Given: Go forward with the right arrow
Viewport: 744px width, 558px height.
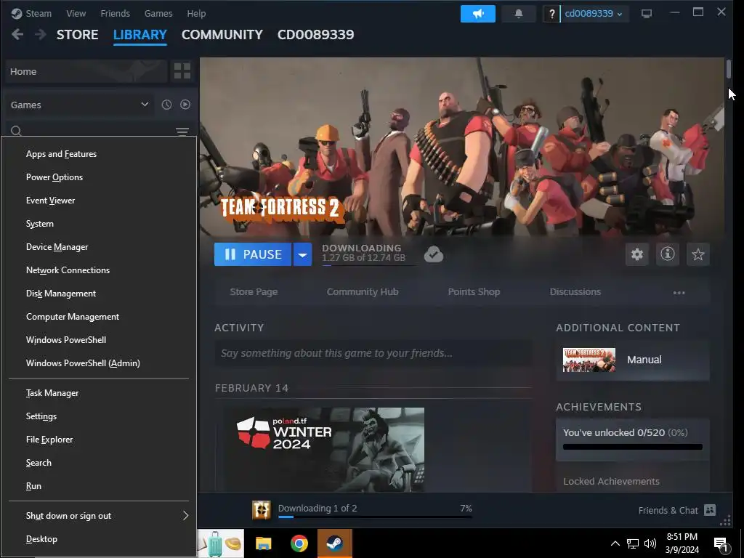Looking at the screenshot, I should 41,35.
